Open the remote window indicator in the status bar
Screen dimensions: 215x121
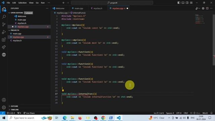click(x=3, y=113)
